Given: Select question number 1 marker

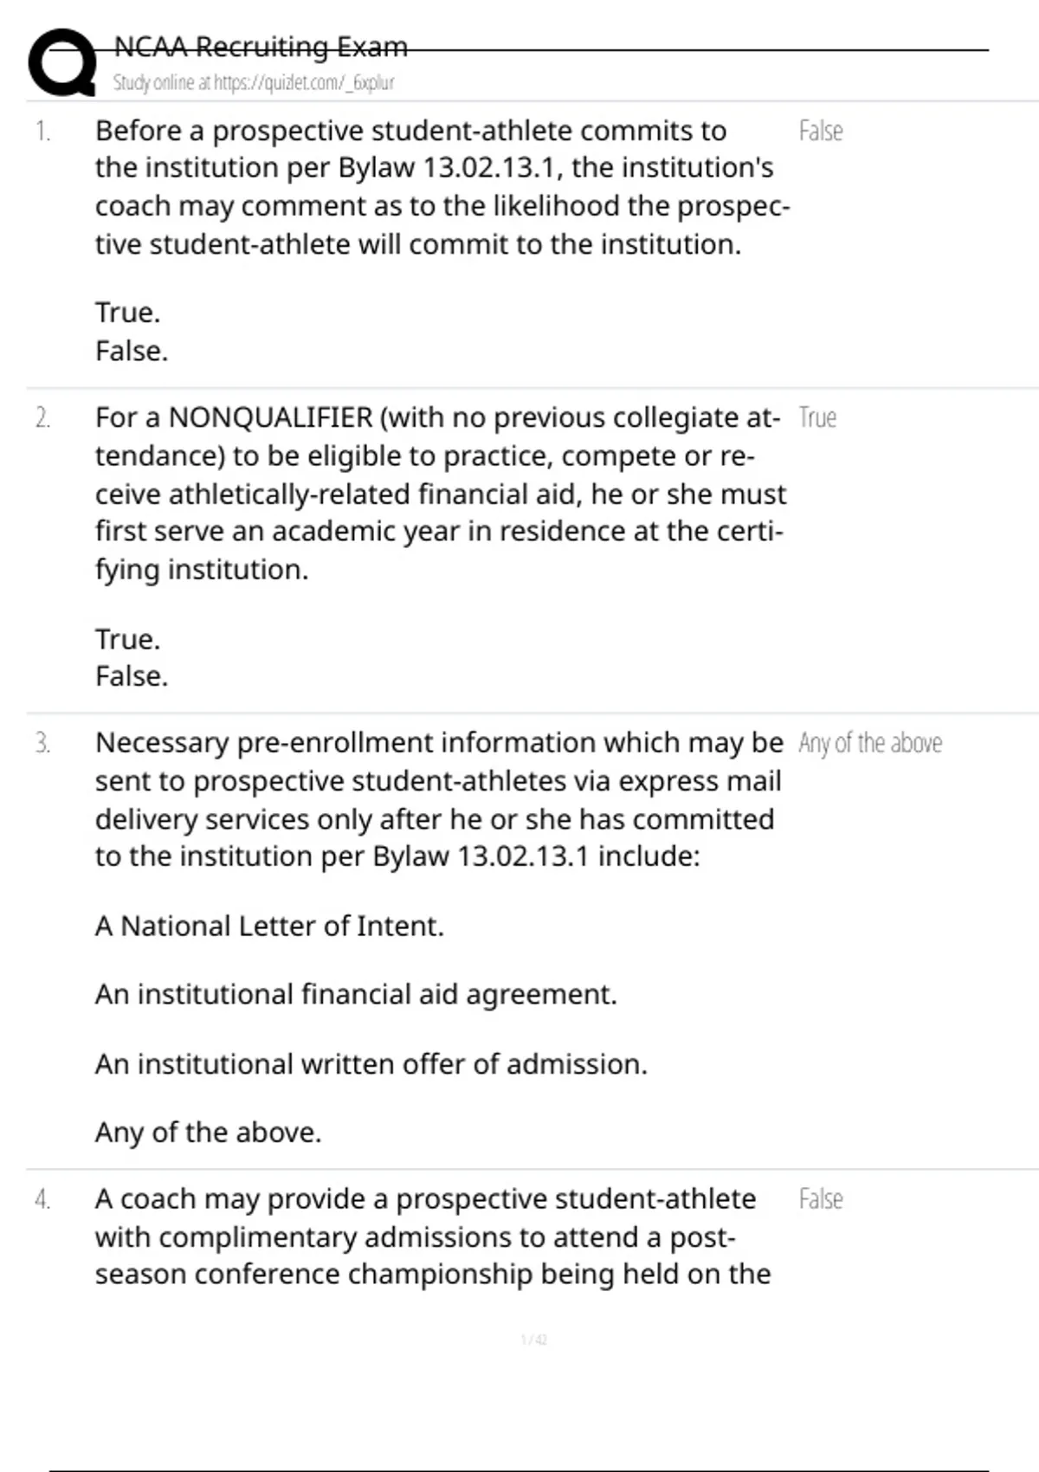Looking at the screenshot, I should pos(42,132).
